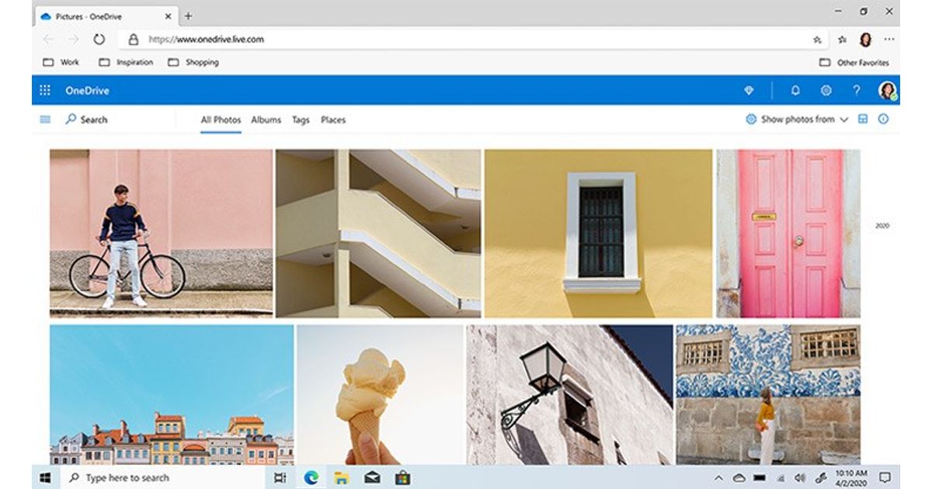Add this page to favorites star
The width and height of the screenshot is (932, 489).
[x=817, y=40]
